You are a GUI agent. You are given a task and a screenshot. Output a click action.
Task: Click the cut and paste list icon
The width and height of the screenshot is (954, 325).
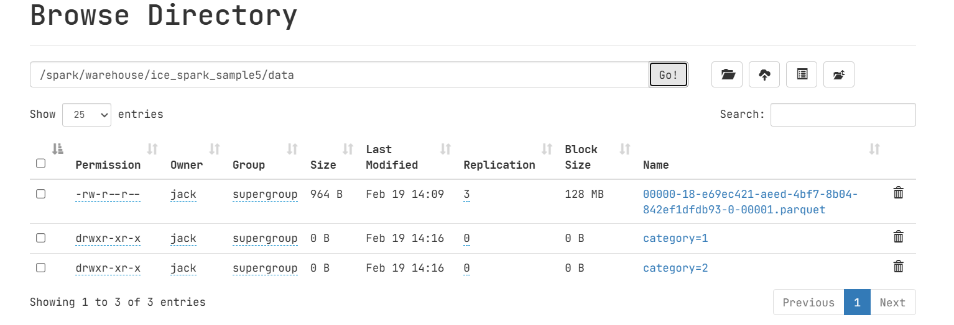802,74
